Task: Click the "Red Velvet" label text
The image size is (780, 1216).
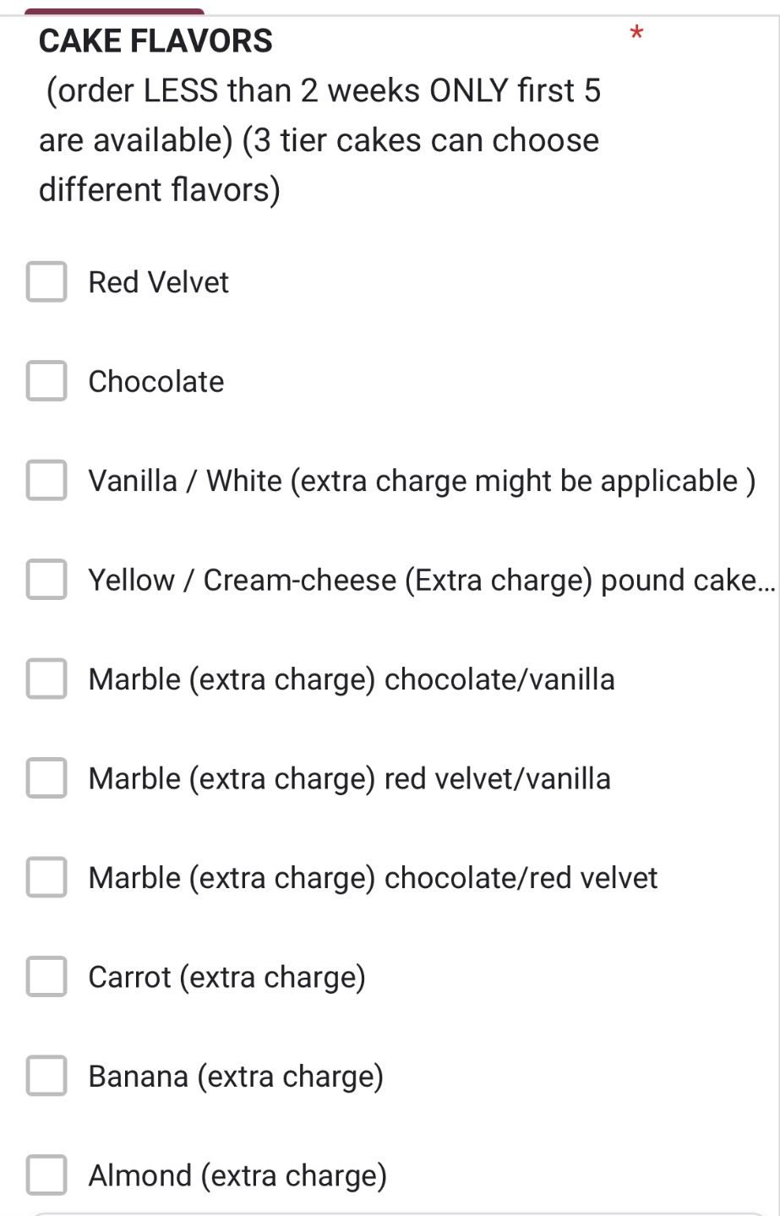Action: (158, 282)
